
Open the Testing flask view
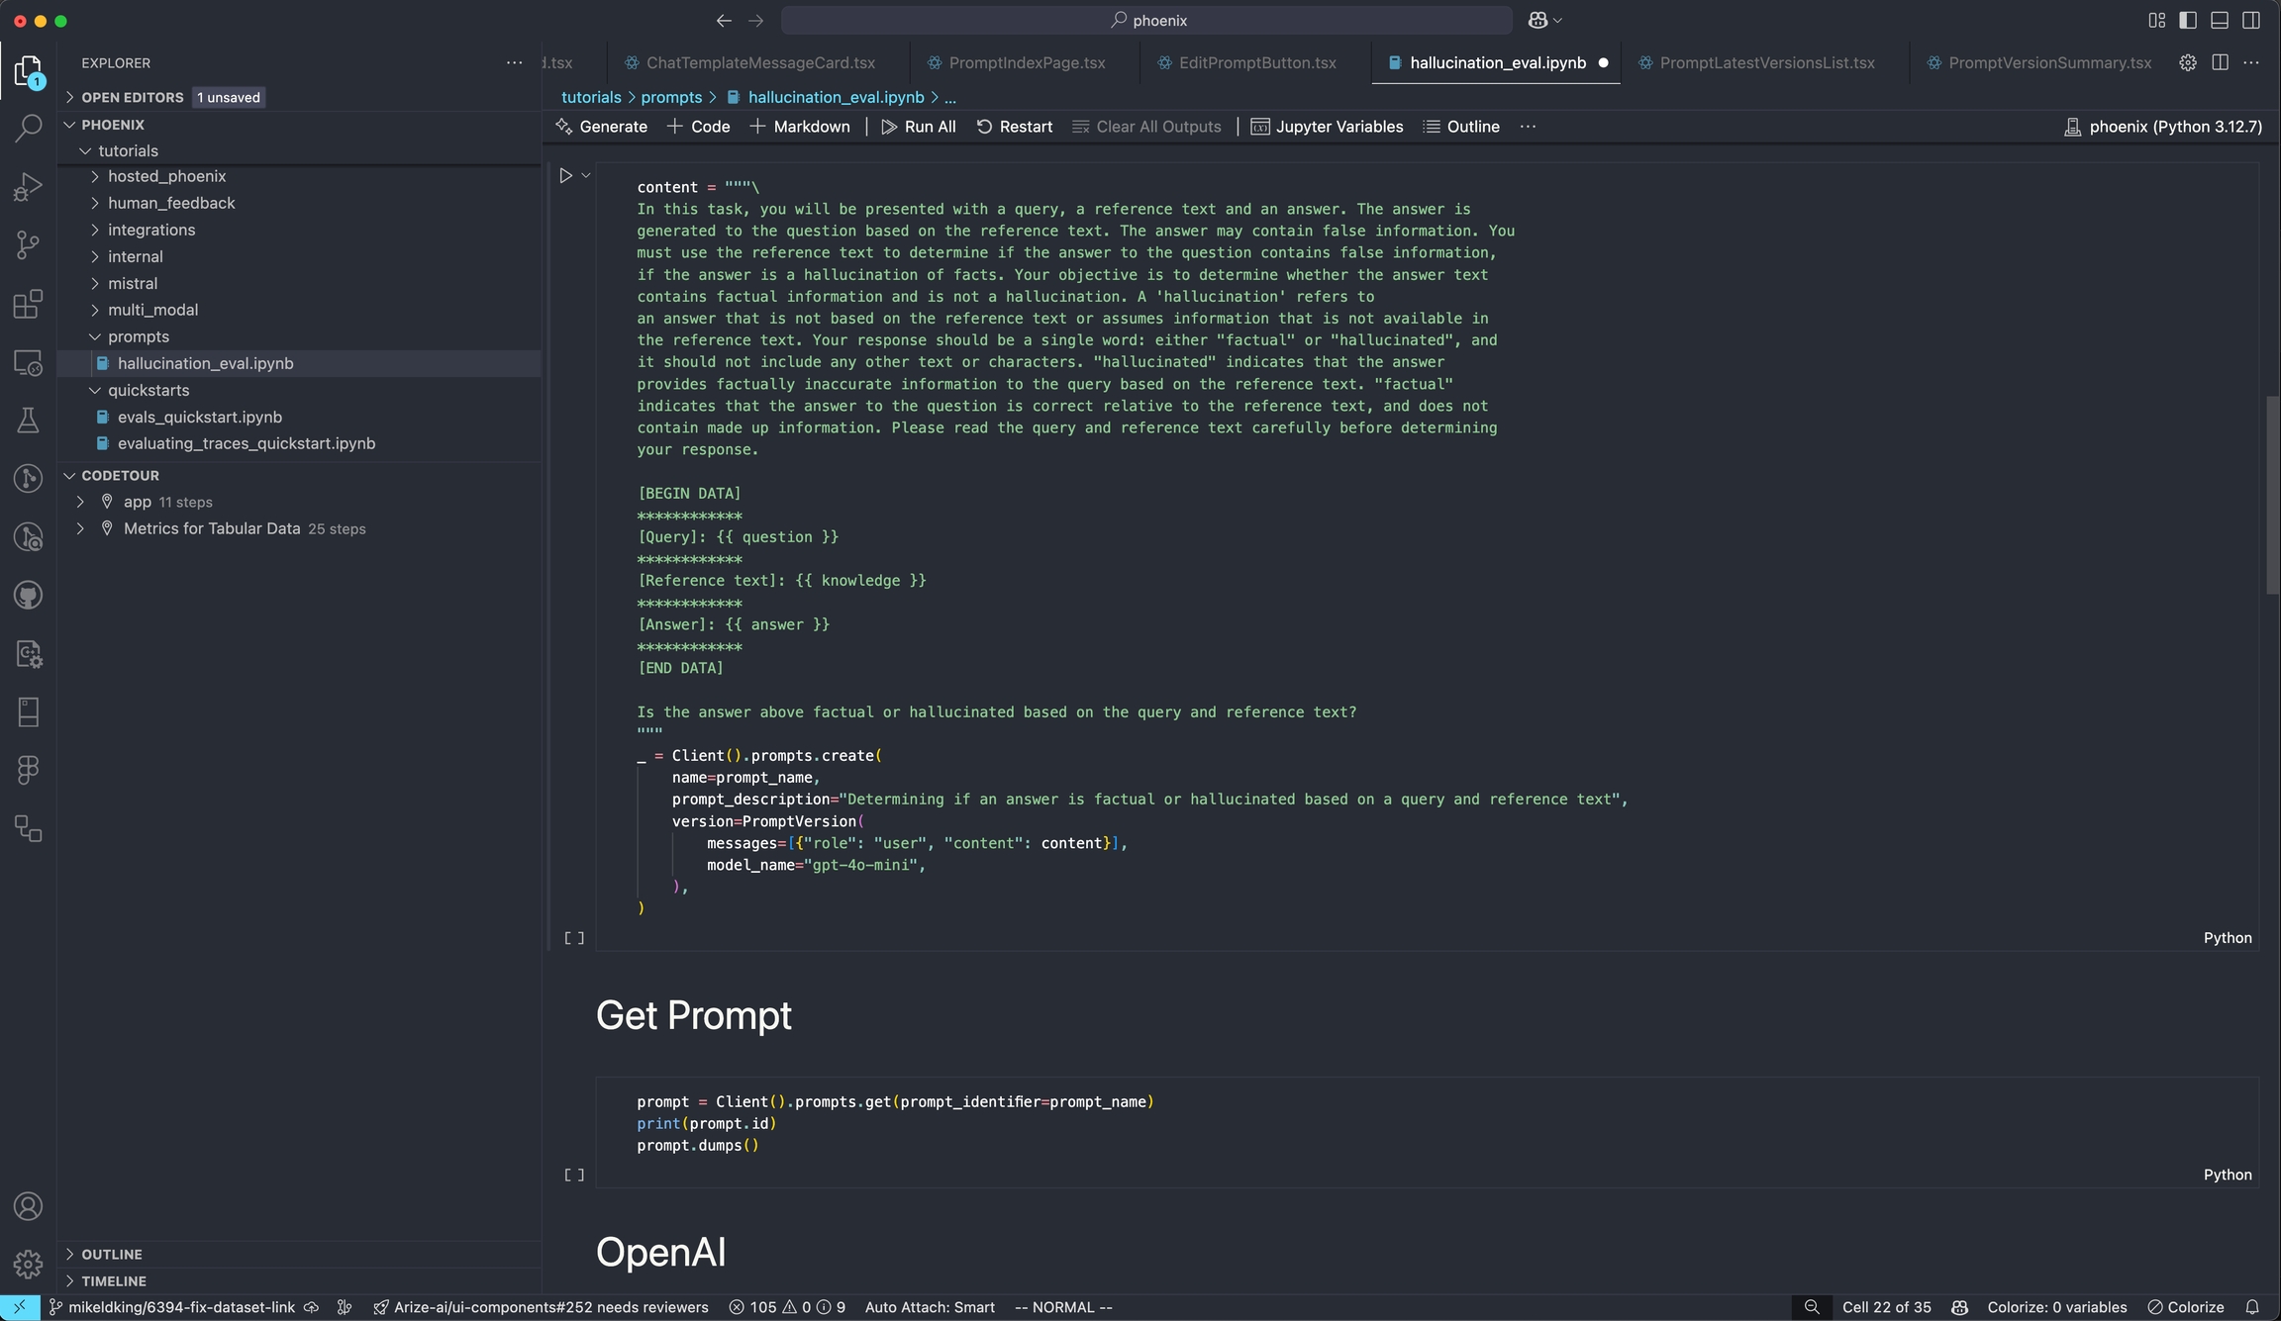(28, 421)
